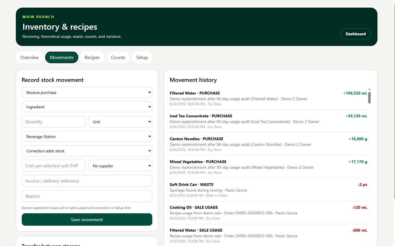Viewport: 395px width, 246px height.
Task: Select the Filtered Water · PURCHASE entry
Action: pos(268,98)
